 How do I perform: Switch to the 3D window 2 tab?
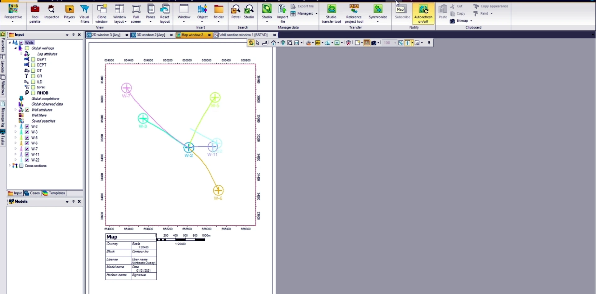click(x=151, y=35)
